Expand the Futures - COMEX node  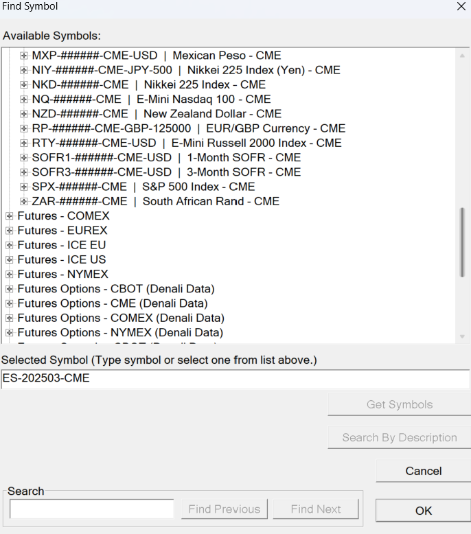point(10,216)
